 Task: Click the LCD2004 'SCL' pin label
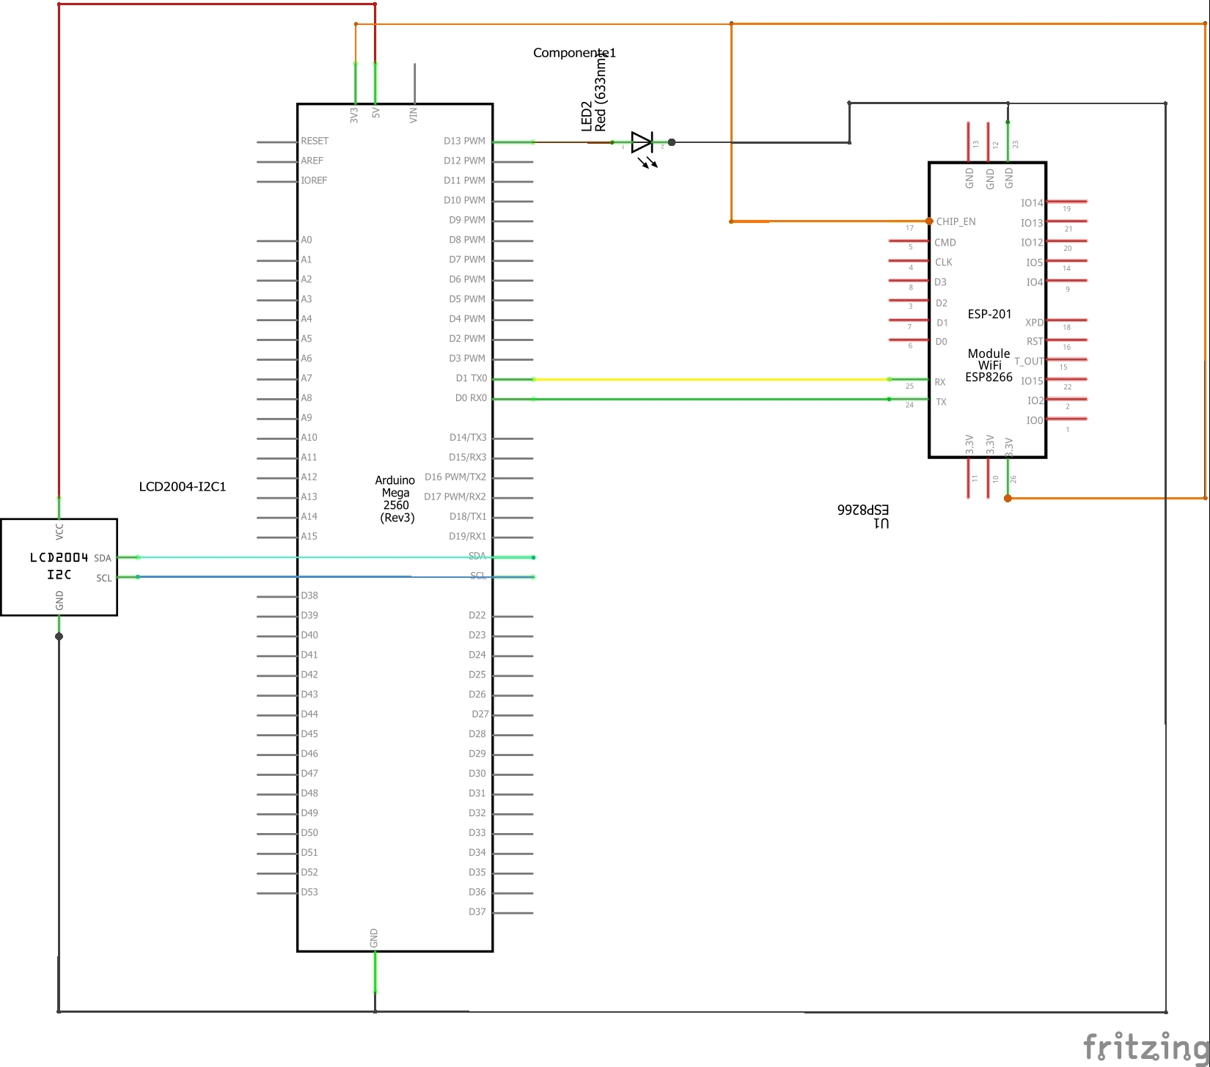tap(104, 578)
